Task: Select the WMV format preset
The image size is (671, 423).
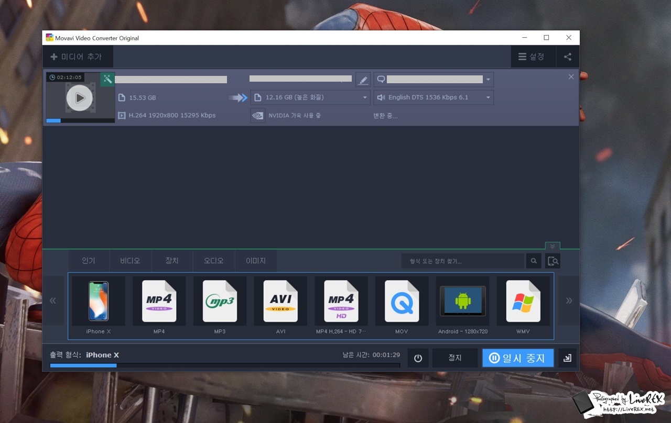Action: tap(523, 306)
